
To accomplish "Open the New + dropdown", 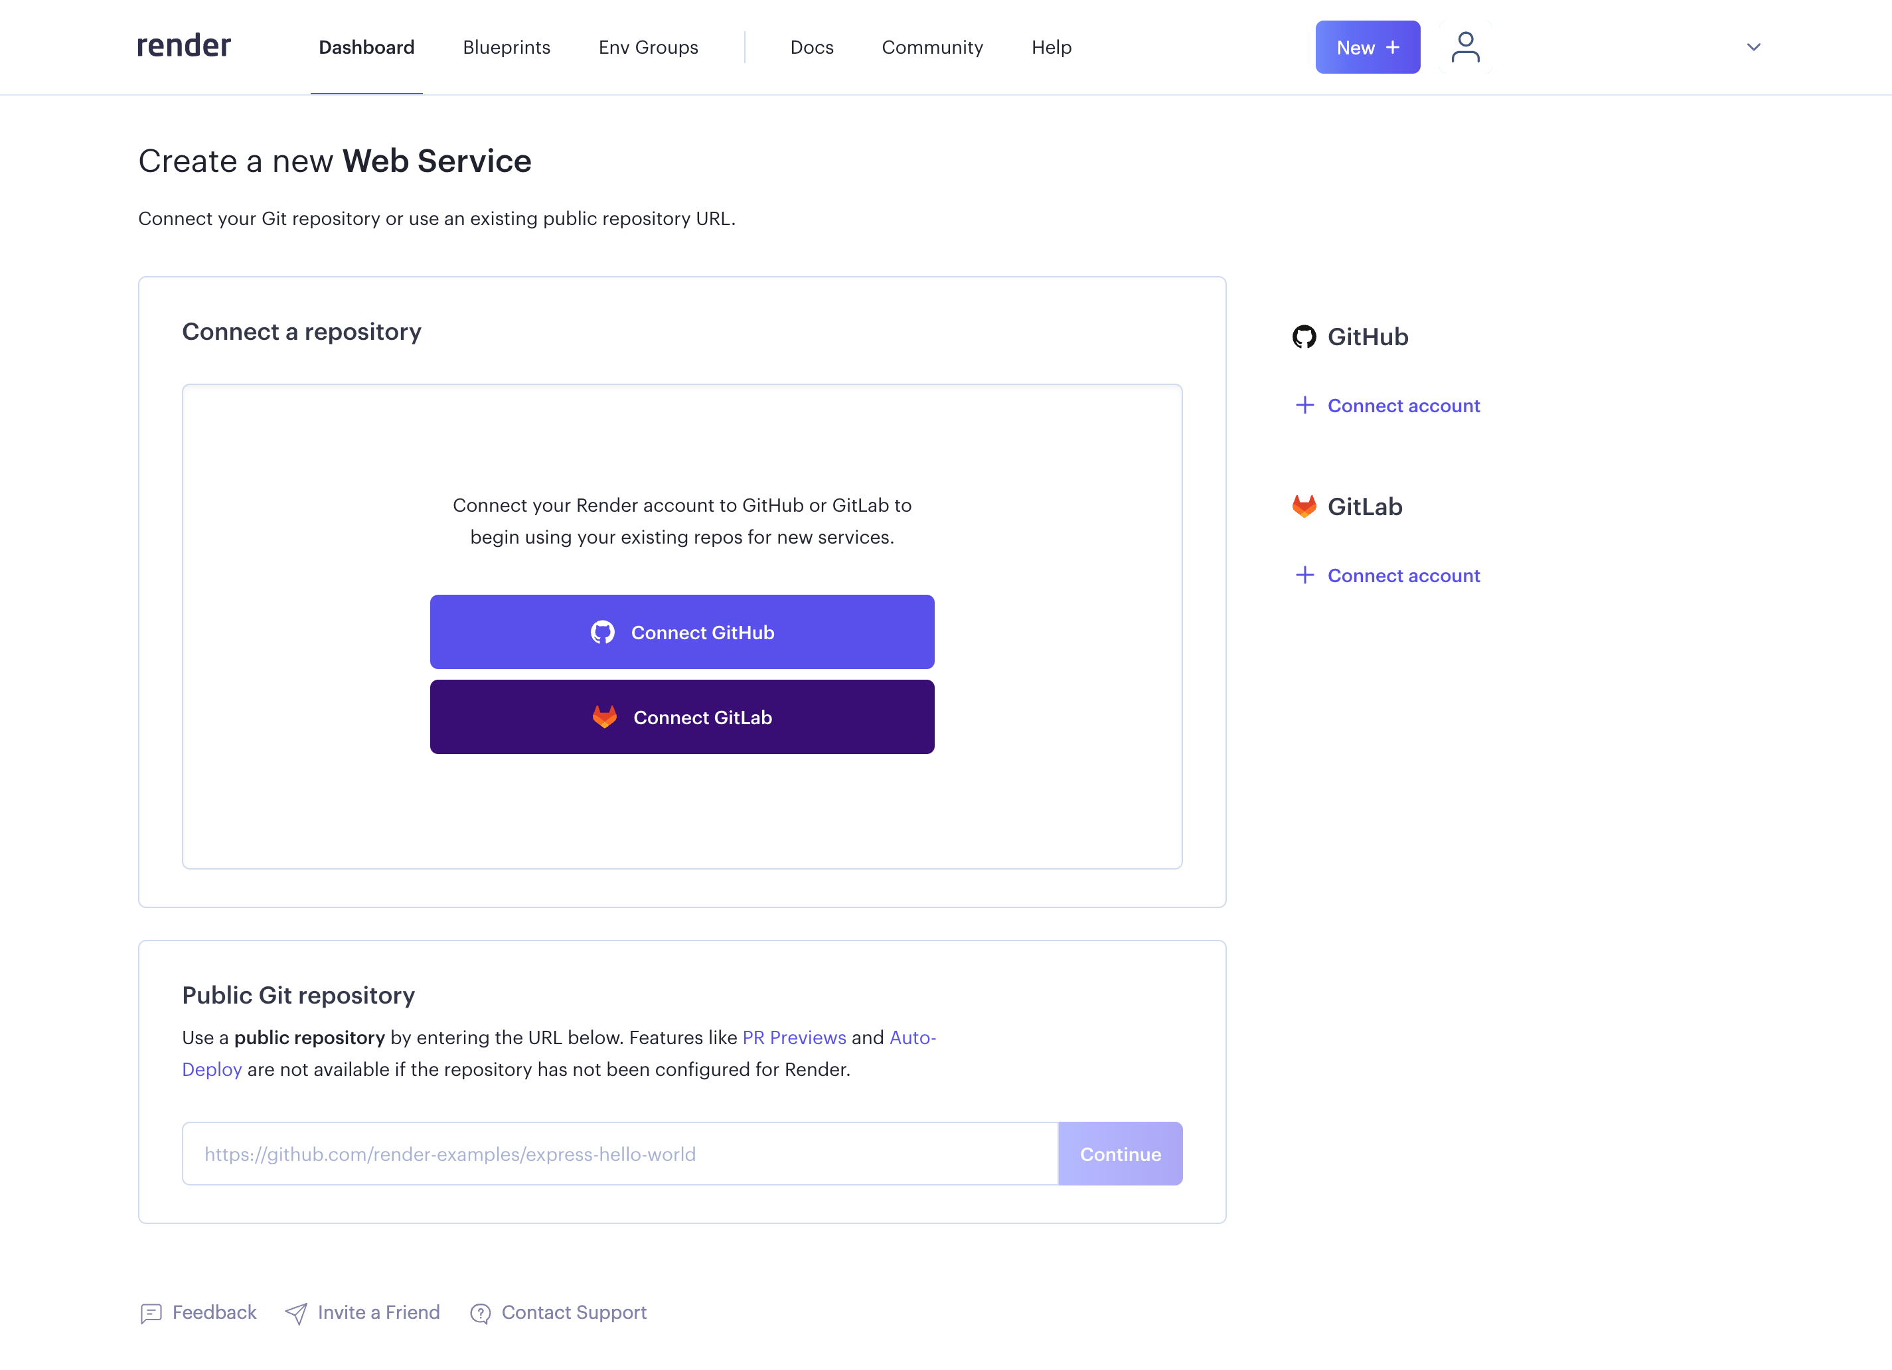I will [x=1368, y=46].
